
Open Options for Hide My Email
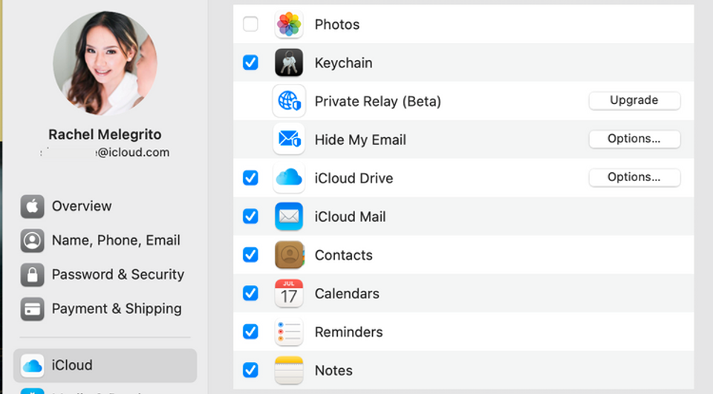[634, 139]
